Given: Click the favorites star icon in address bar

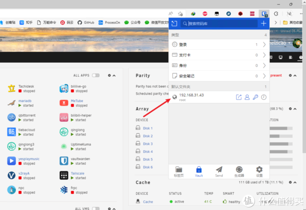Looking at the screenshot, I should [181, 14].
